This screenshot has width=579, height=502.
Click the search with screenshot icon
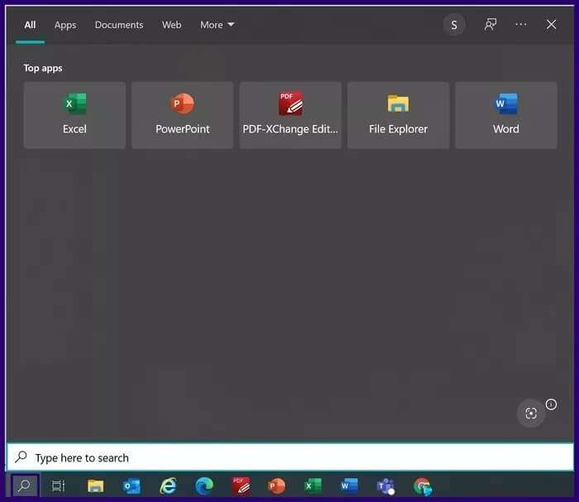tap(531, 413)
